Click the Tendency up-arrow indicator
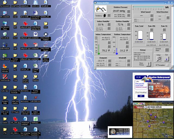 point(104,15)
